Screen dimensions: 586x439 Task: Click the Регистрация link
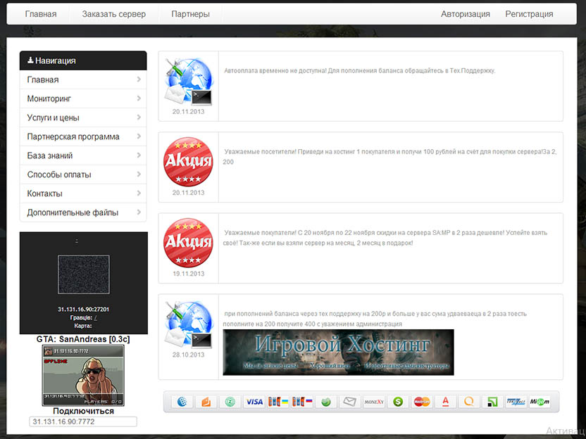[x=529, y=14]
